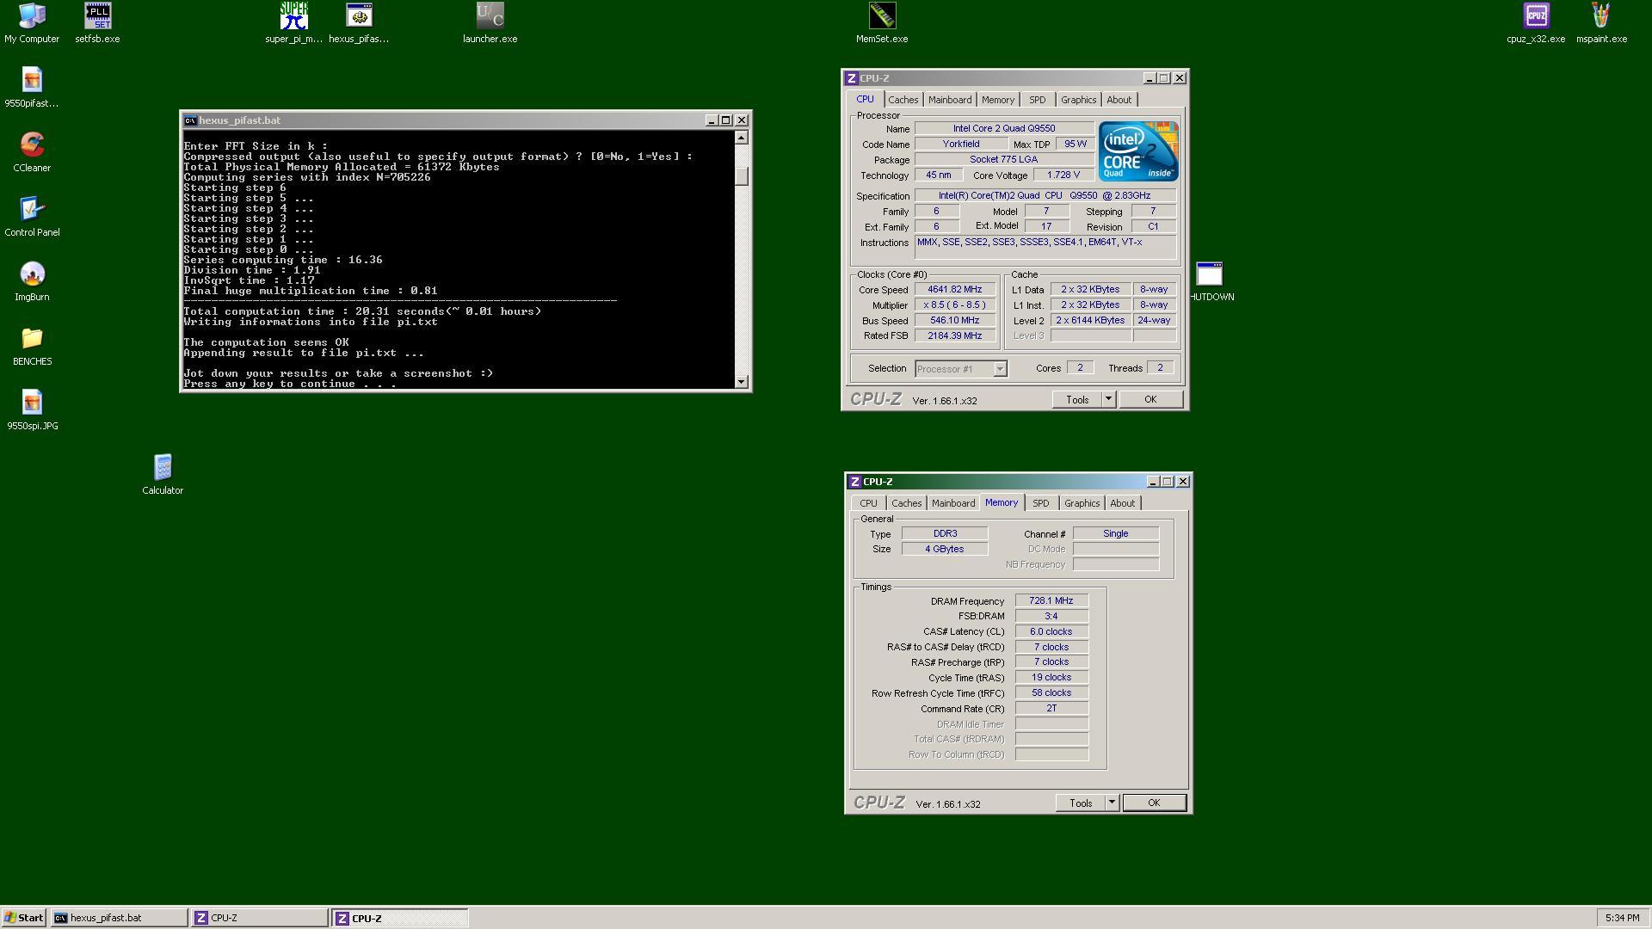Screen dimensions: 1652x929
Task: Open About tab in lower CPU-Z window
Action: 1122,503
